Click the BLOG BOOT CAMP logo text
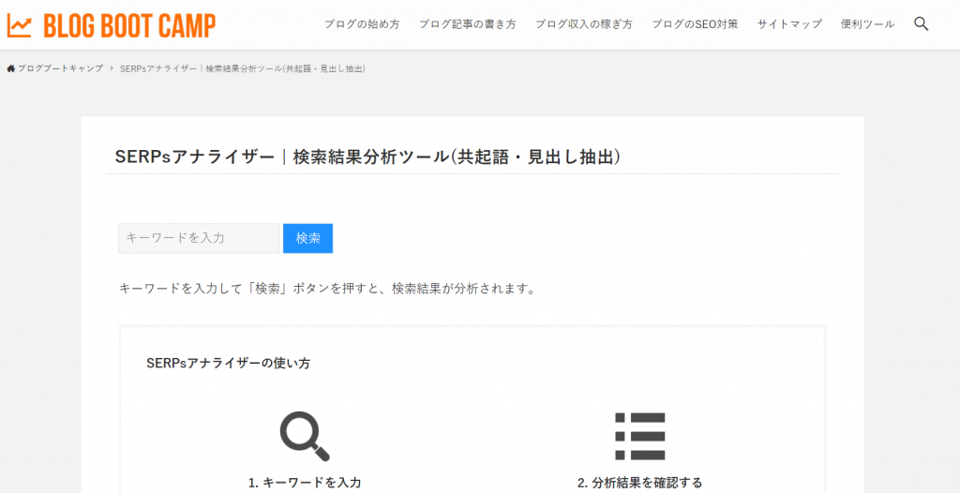This screenshot has width=960, height=493. click(128, 24)
